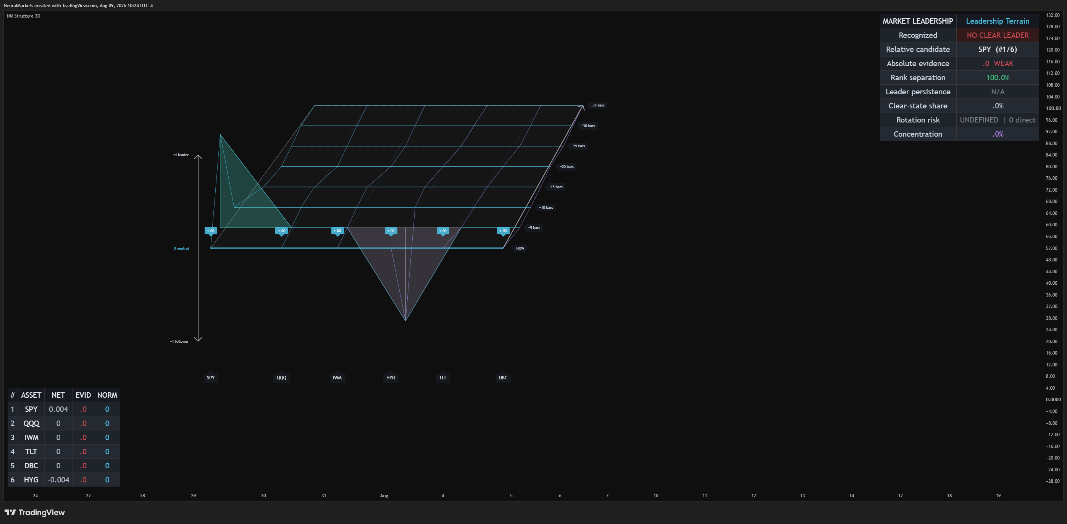Click the −15 bars depth label
The height and width of the screenshot is (524, 1067).
pyautogui.click(x=555, y=187)
